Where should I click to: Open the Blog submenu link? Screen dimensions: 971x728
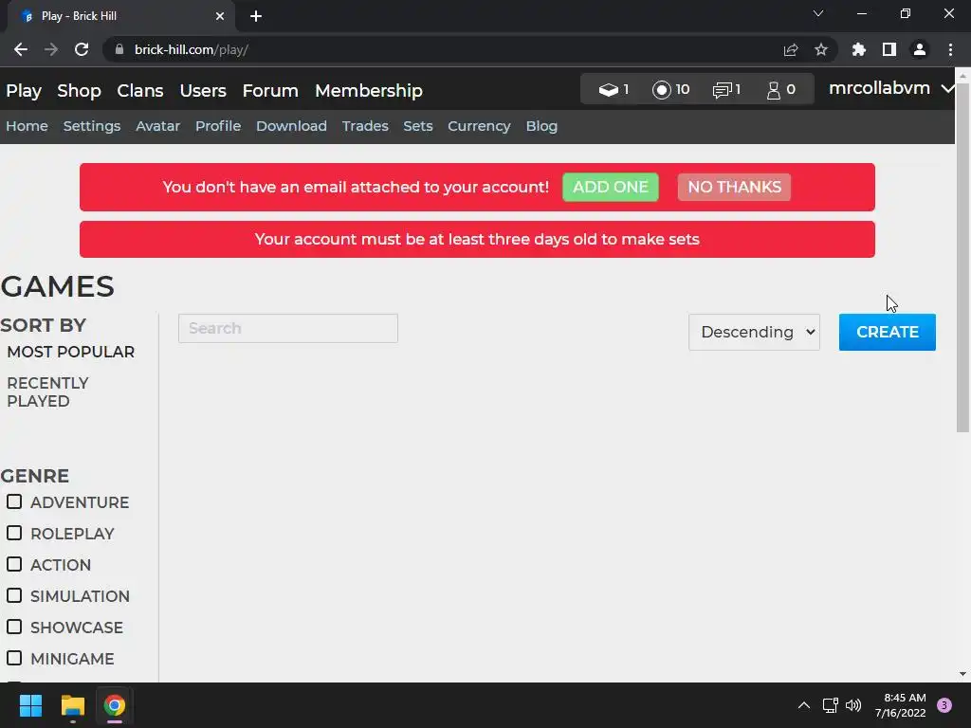[541, 126]
